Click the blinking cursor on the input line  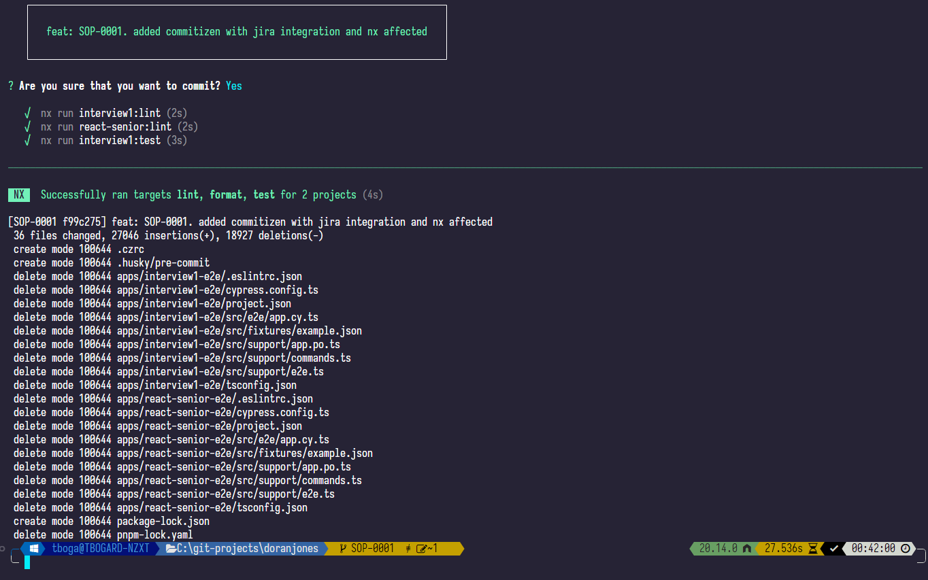26,563
